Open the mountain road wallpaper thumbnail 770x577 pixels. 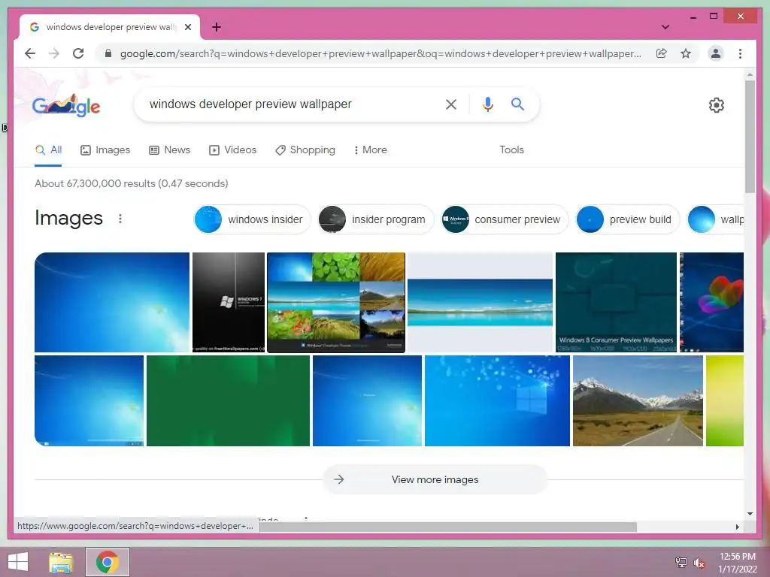pos(638,401)
